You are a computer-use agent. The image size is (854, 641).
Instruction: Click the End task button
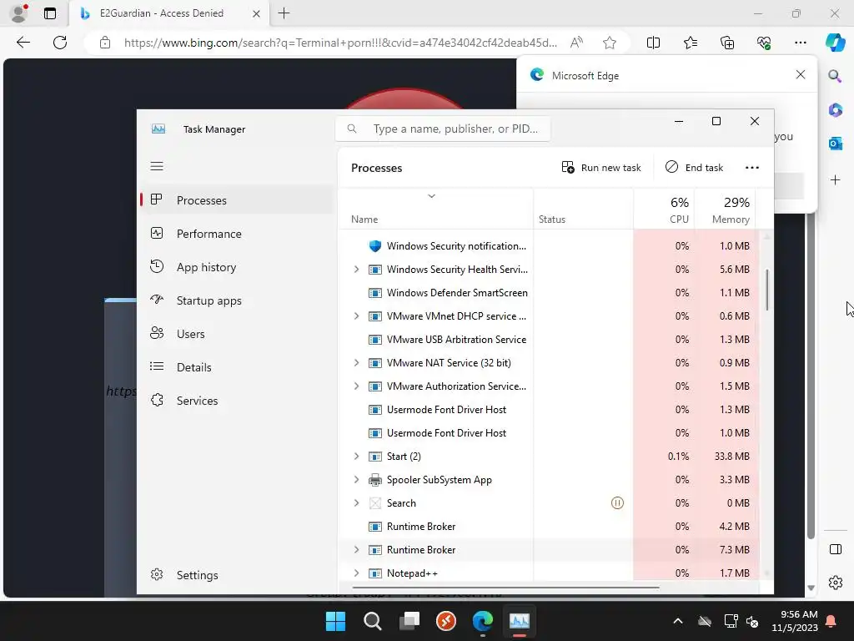click(x=695, y=167)
